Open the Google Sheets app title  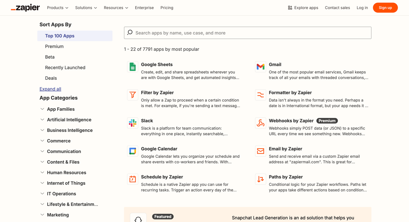(157, 64)
